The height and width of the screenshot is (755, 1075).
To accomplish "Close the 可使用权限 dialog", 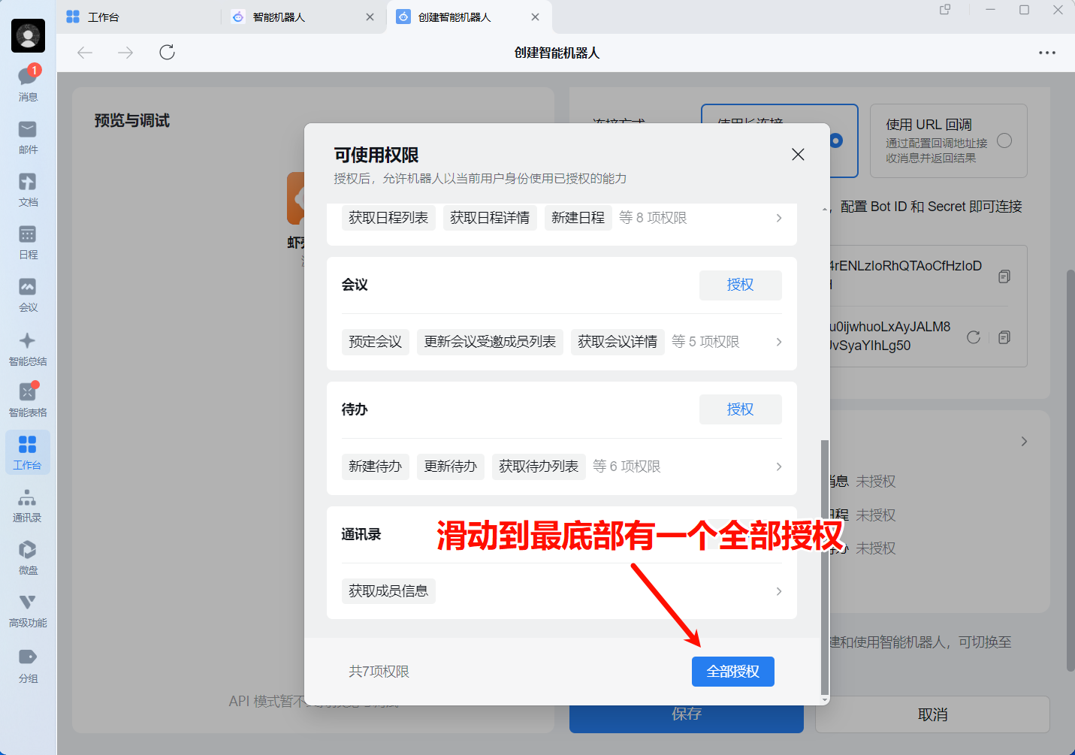I will 798,154.
